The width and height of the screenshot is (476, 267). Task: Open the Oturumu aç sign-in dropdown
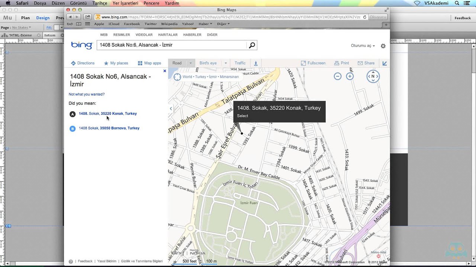[x=363, y=46]
